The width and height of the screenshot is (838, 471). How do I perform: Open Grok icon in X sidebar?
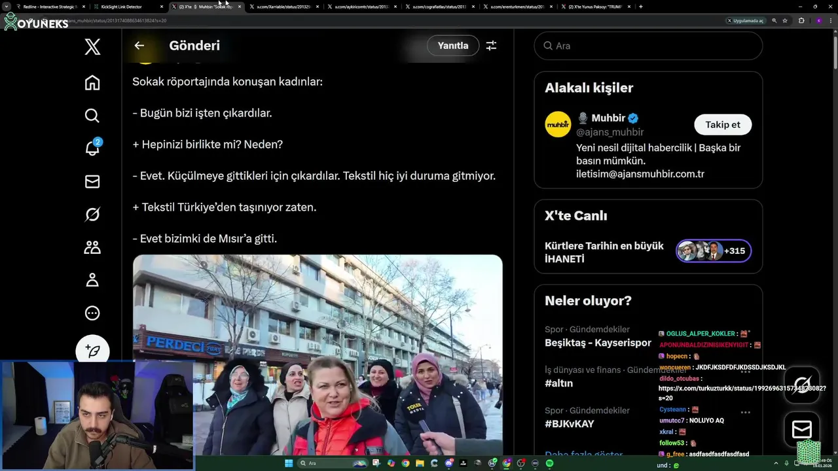tap(92, 215)
